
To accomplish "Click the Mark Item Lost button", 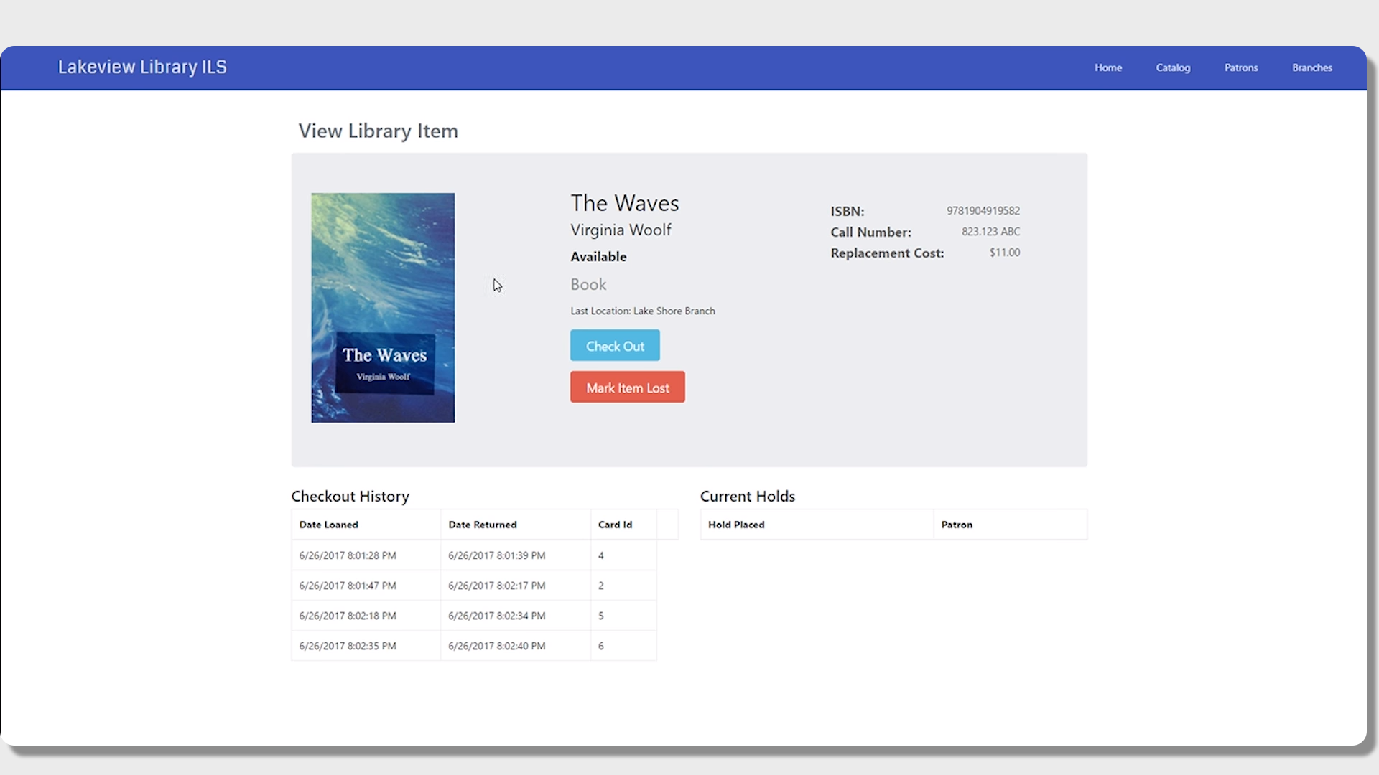I will 628,387.
